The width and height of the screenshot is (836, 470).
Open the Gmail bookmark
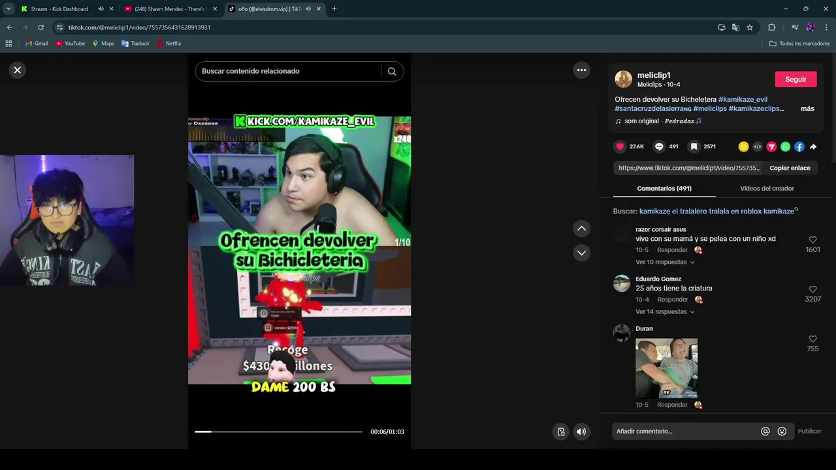click(x=37, y=44)
